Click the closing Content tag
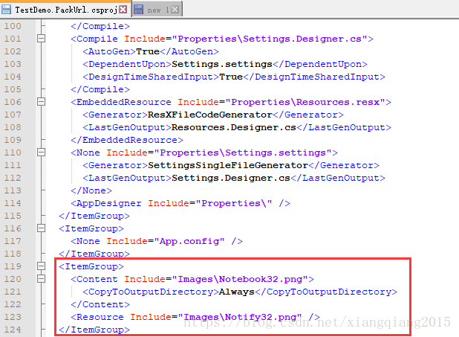 coord(100,304)
